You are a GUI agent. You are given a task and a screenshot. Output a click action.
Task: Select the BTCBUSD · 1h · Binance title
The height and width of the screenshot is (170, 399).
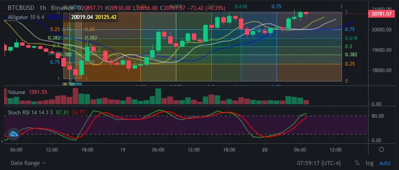(x=41, y=8)
